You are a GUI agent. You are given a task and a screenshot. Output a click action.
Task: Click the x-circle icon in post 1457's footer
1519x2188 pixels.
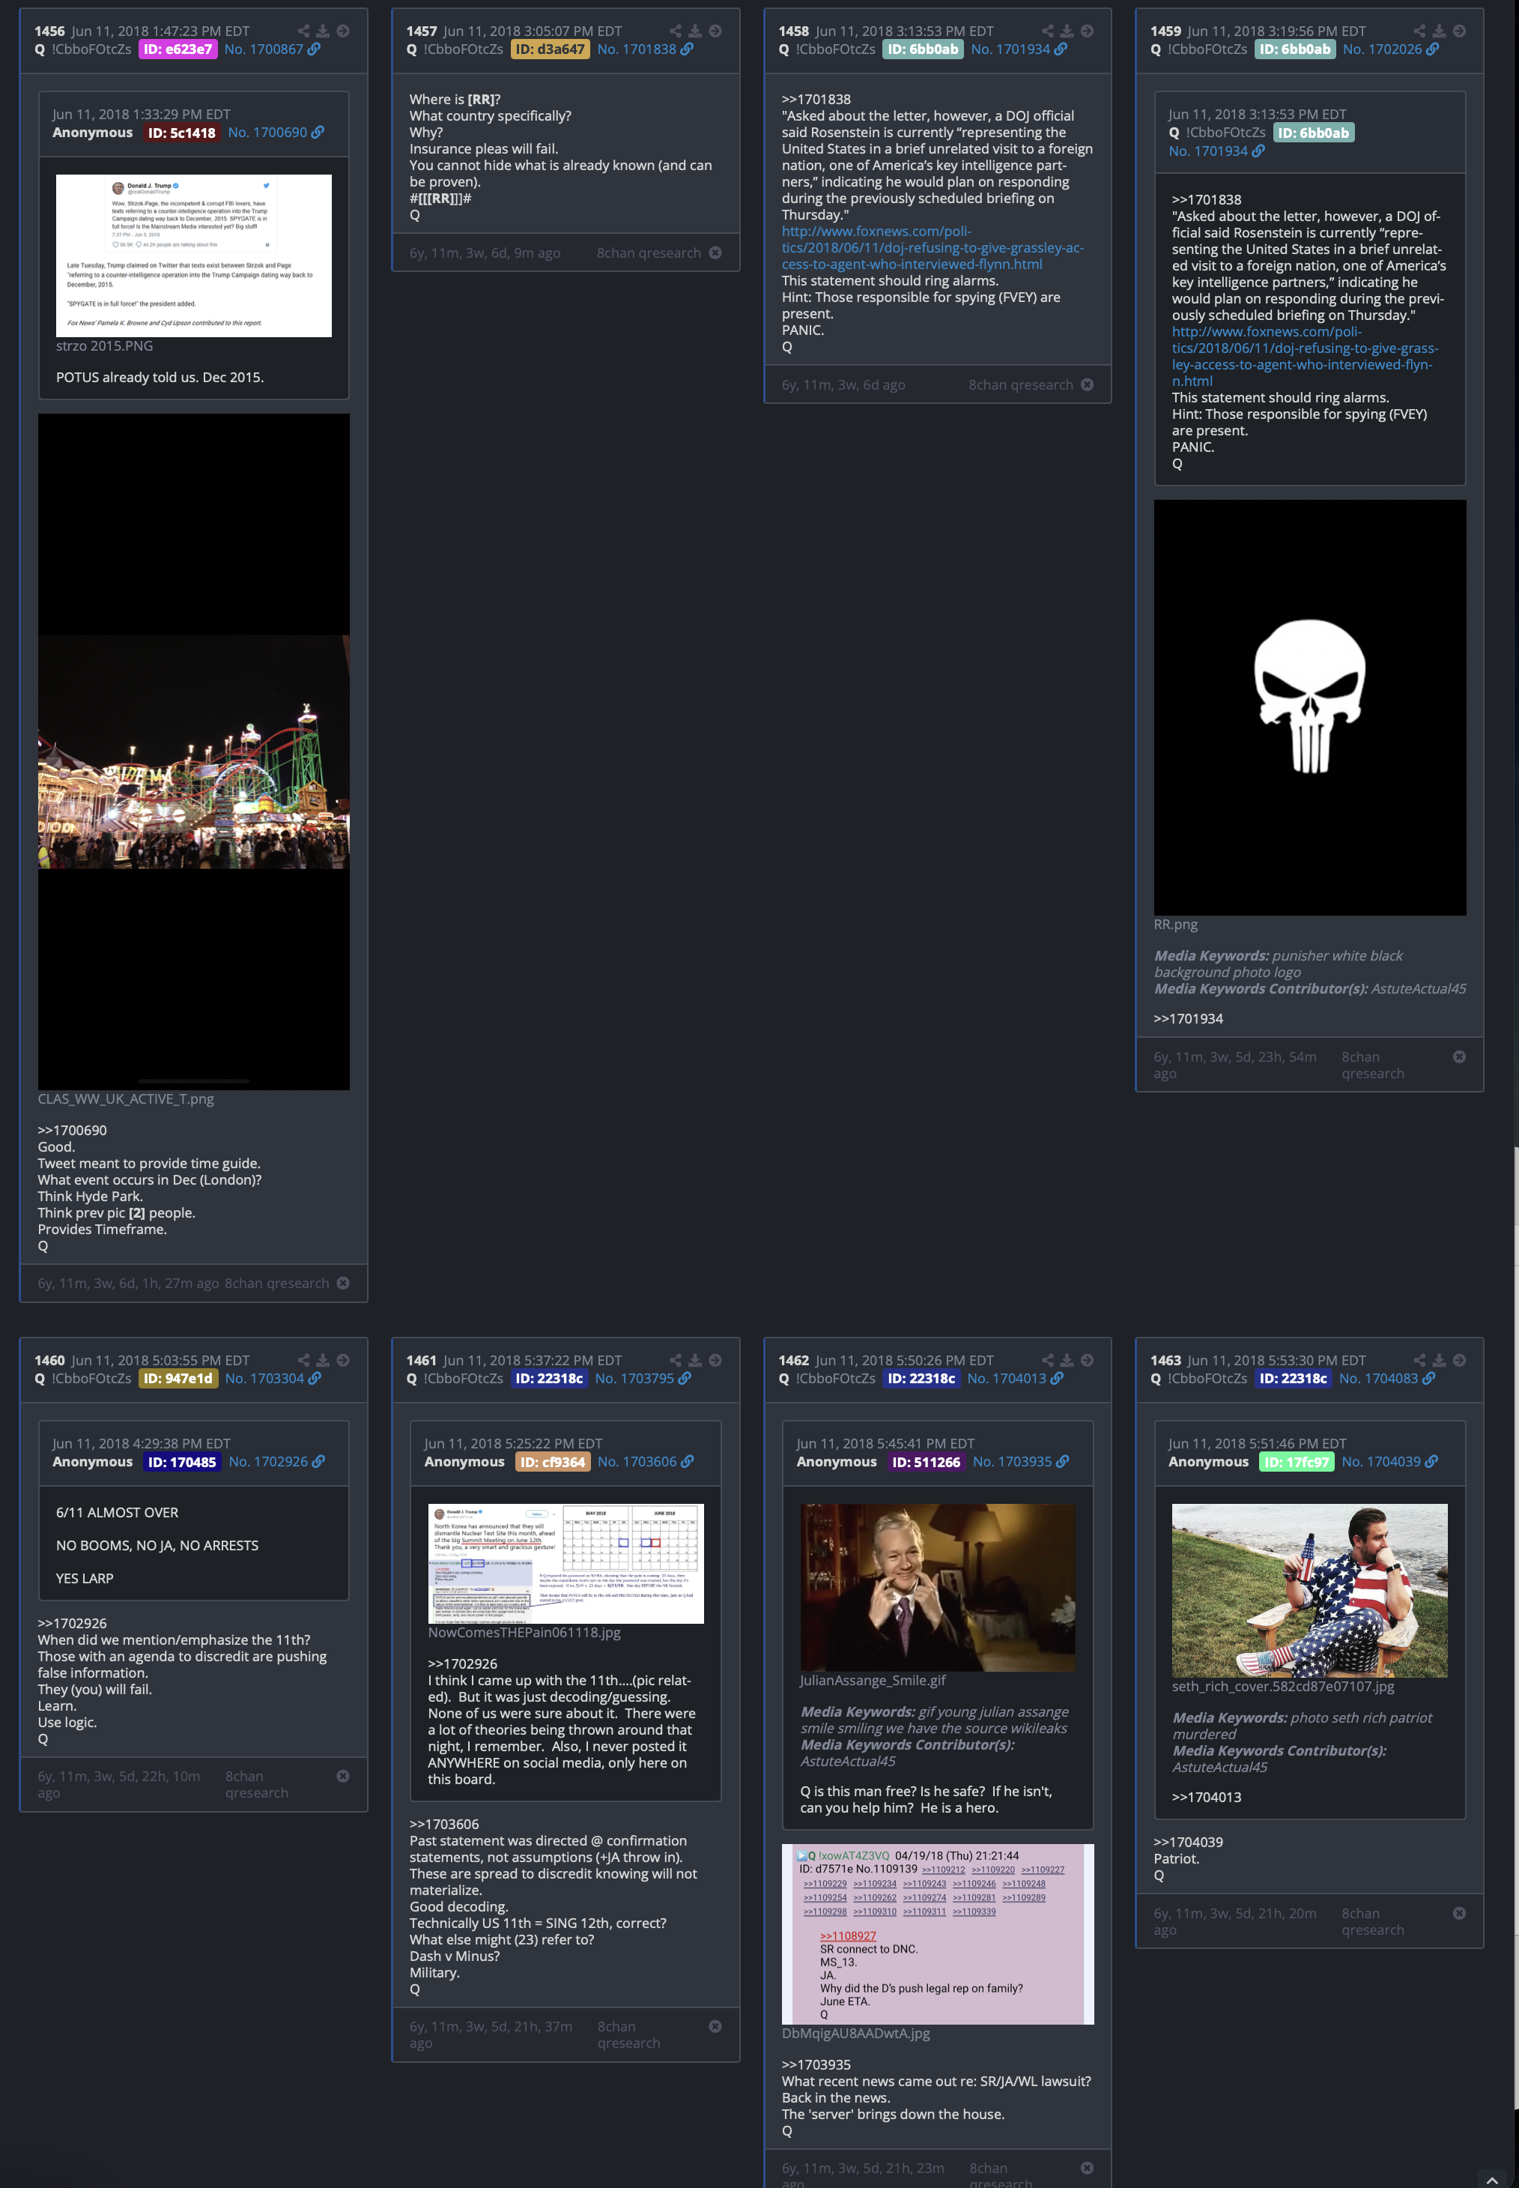(x=715, y=253)
